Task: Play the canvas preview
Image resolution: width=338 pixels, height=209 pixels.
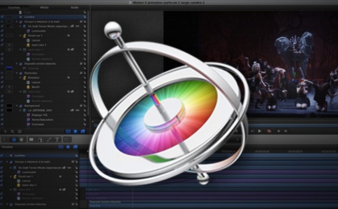Action: (260, 131)
